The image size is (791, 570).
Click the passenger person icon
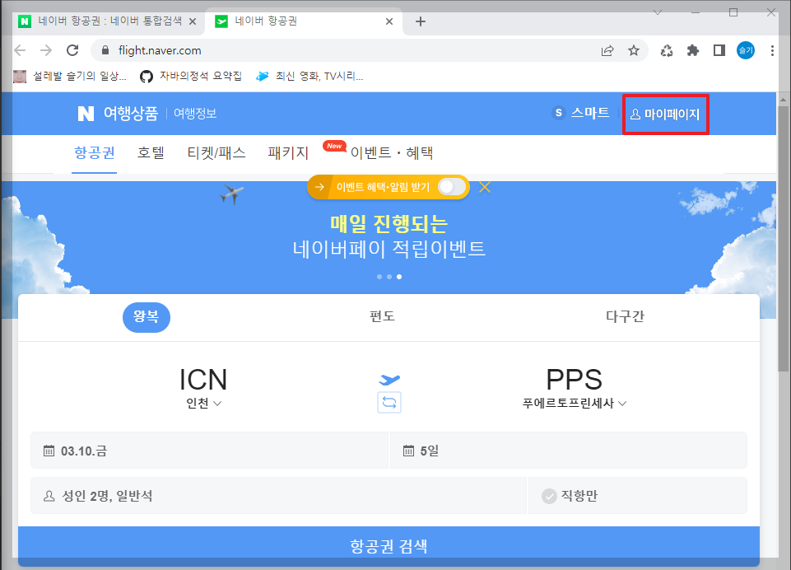click(49, 496)
